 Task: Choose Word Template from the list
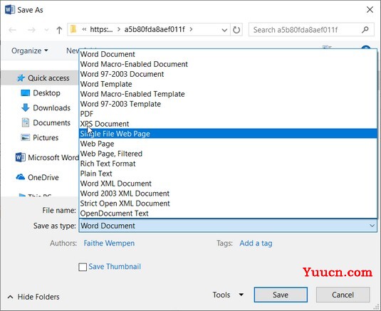[x=228, y=84]
